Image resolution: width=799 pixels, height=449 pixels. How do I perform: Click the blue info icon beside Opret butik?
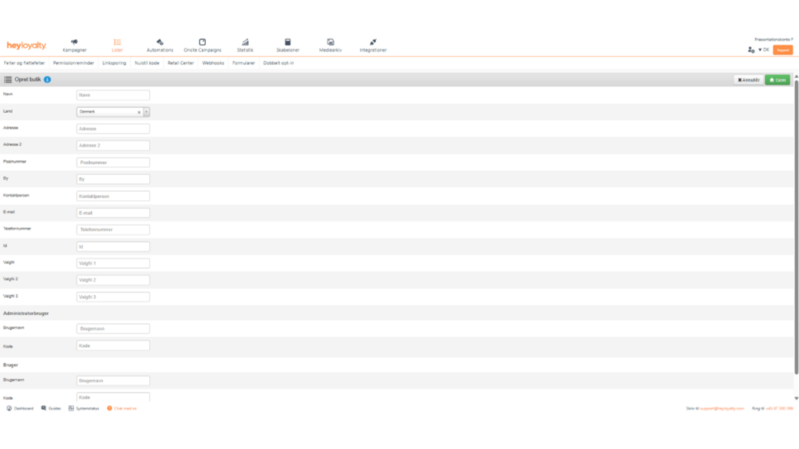(x=47, y=80)
